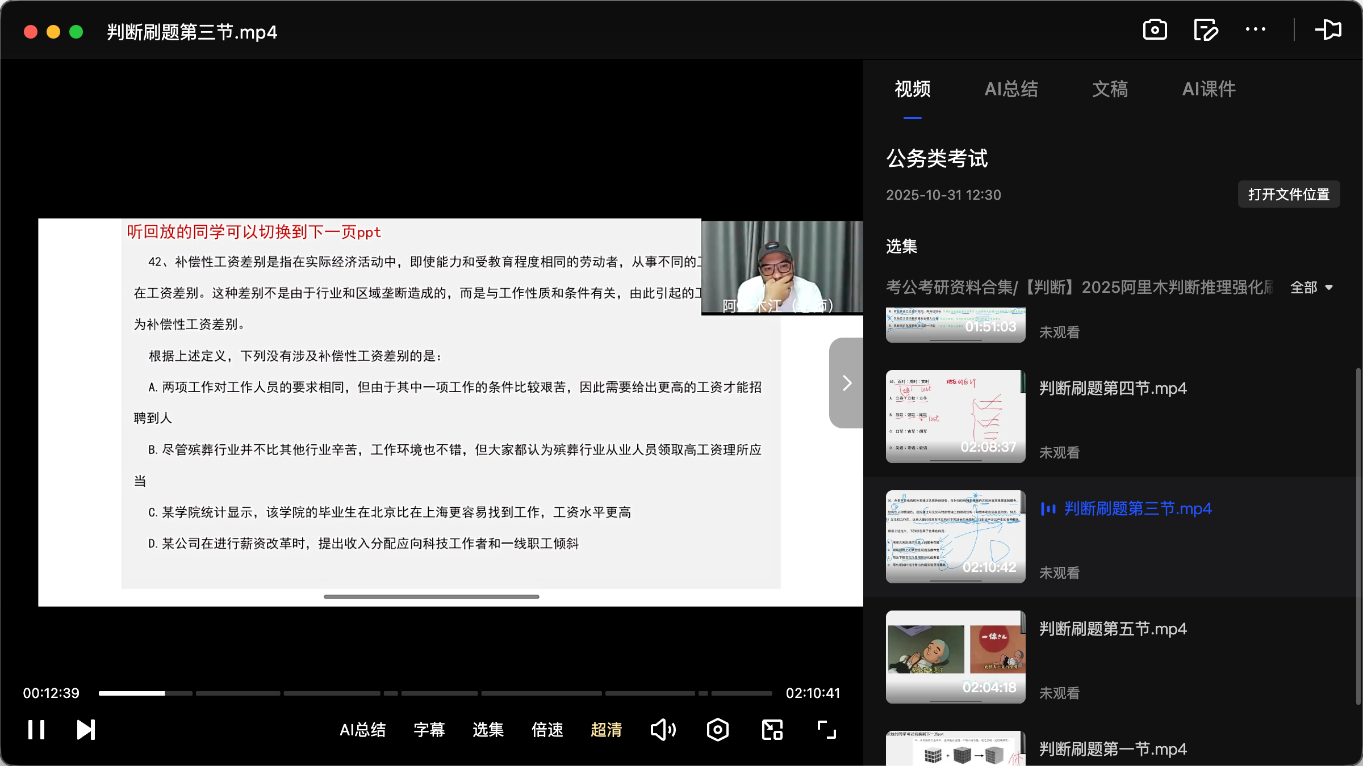The height and width of the screenshot is (766, 1363).
Task: Mute the volume icon
Action: coord(663,730)
